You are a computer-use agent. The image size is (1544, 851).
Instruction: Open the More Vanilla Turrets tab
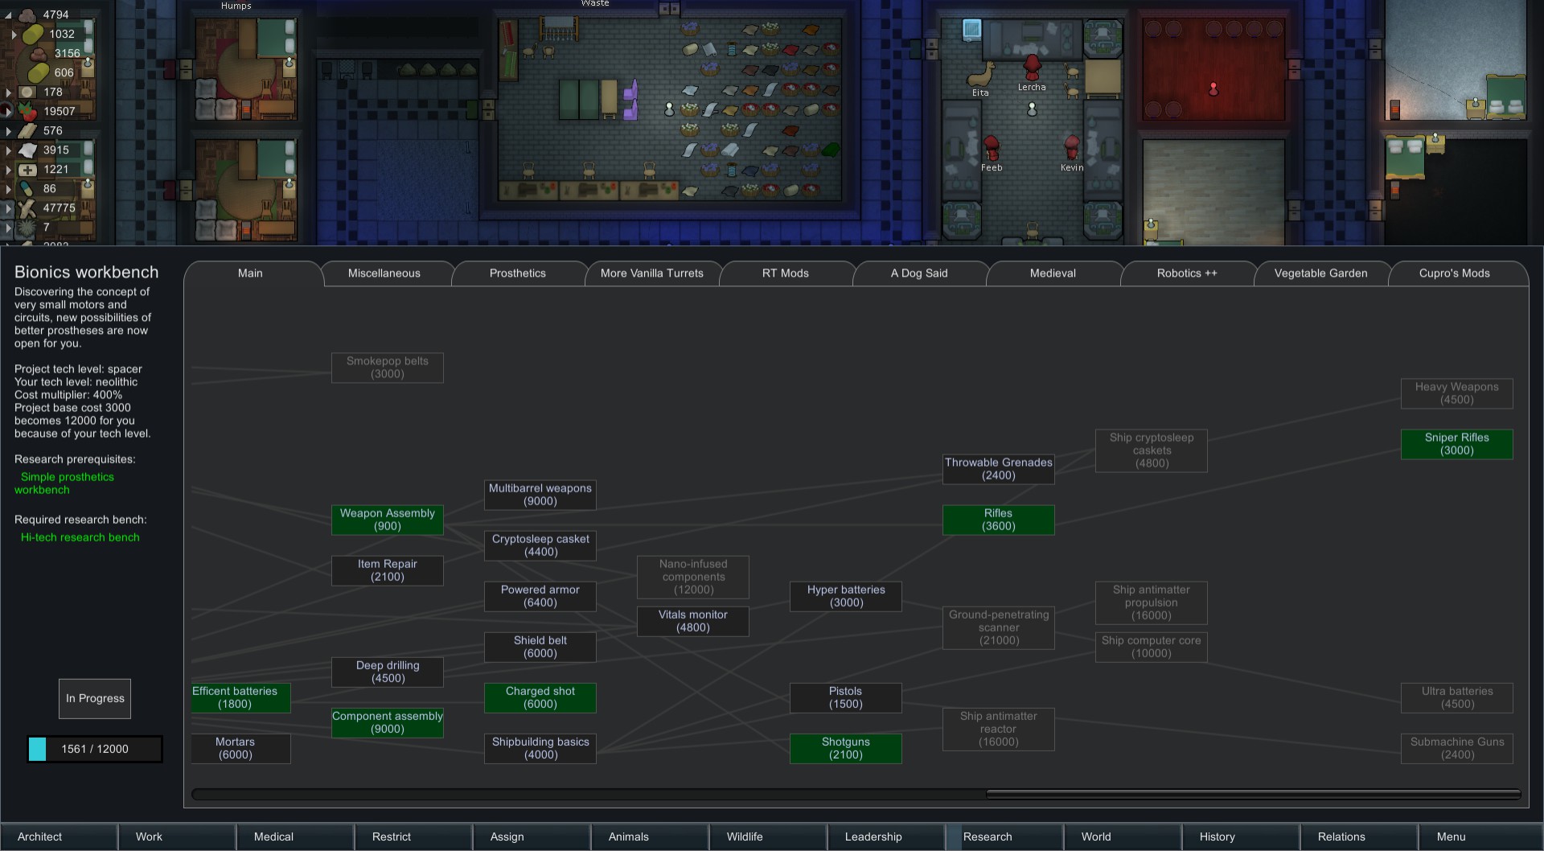click(652, 273)
